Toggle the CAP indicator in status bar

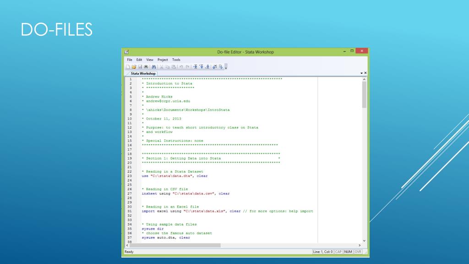point(338,252)
